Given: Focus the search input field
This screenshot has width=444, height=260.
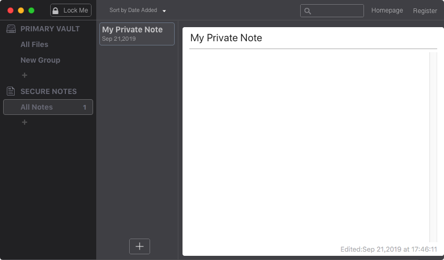Looking at the screenshot, I should click(x=332, y=11).
